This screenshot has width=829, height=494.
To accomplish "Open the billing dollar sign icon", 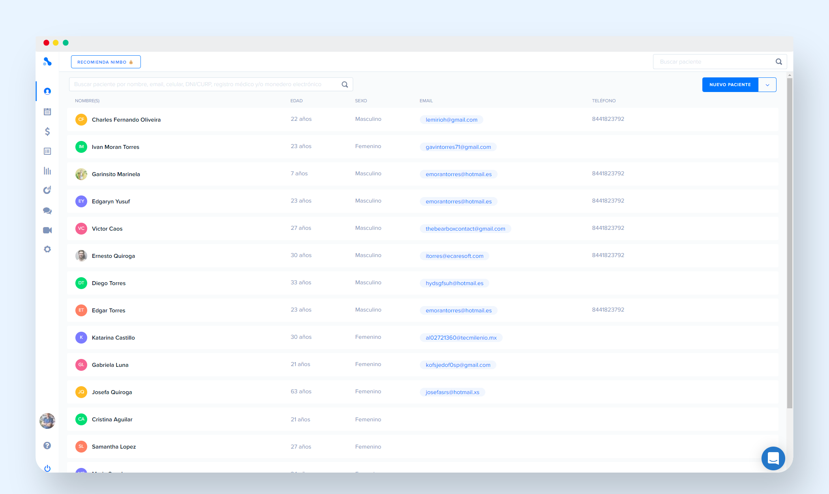I will tap(47, 131).
